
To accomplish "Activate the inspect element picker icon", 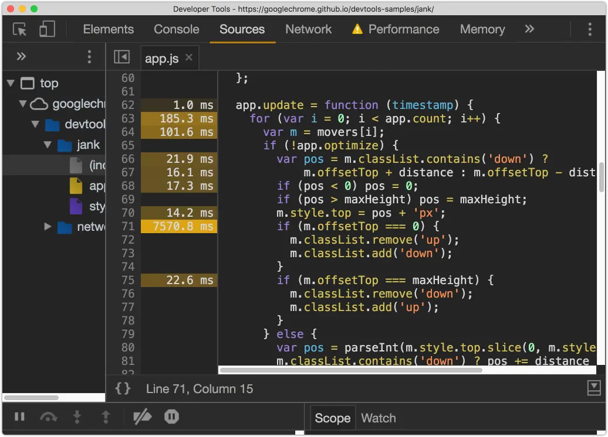I will pyautogui.click(x=20, y=29).
